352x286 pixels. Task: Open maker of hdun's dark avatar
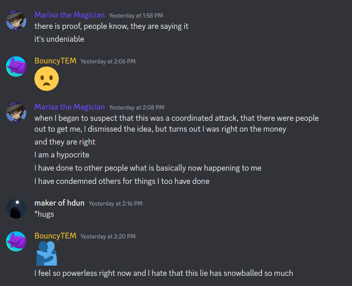16,208
